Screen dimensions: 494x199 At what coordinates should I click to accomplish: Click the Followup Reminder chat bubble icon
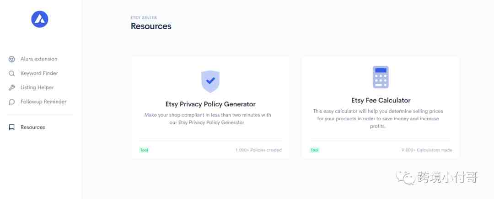[12, 102]
